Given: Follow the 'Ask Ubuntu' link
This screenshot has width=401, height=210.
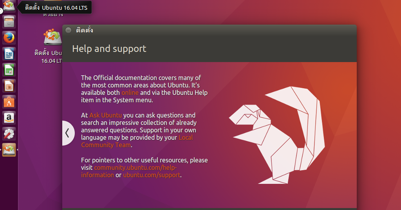Looking at the screenshot, I should [x=105, y=115].
